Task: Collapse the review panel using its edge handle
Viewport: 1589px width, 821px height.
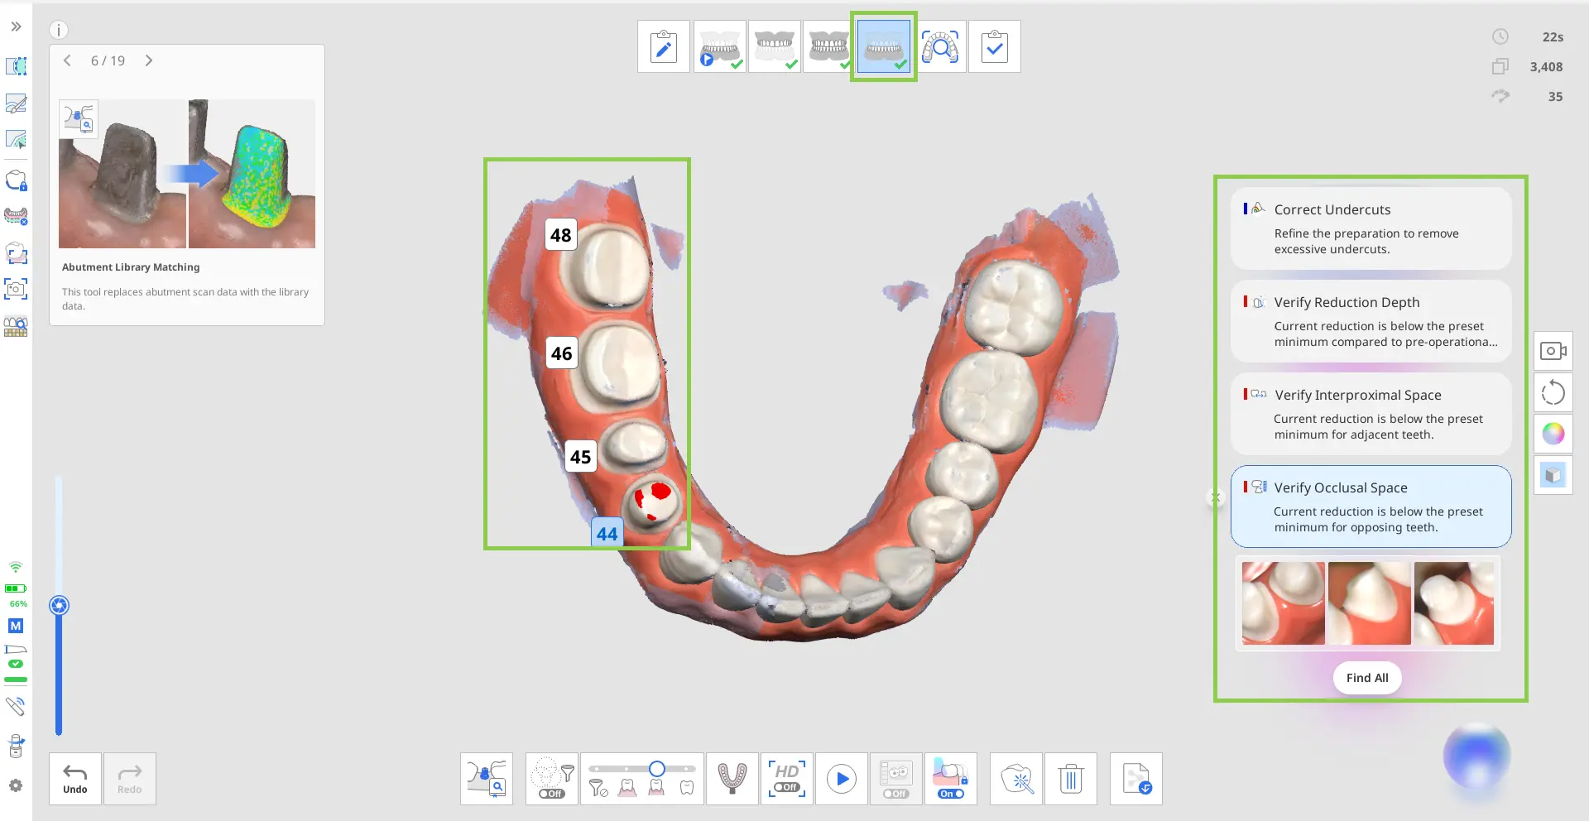Action: click(x=1215, y=497)
